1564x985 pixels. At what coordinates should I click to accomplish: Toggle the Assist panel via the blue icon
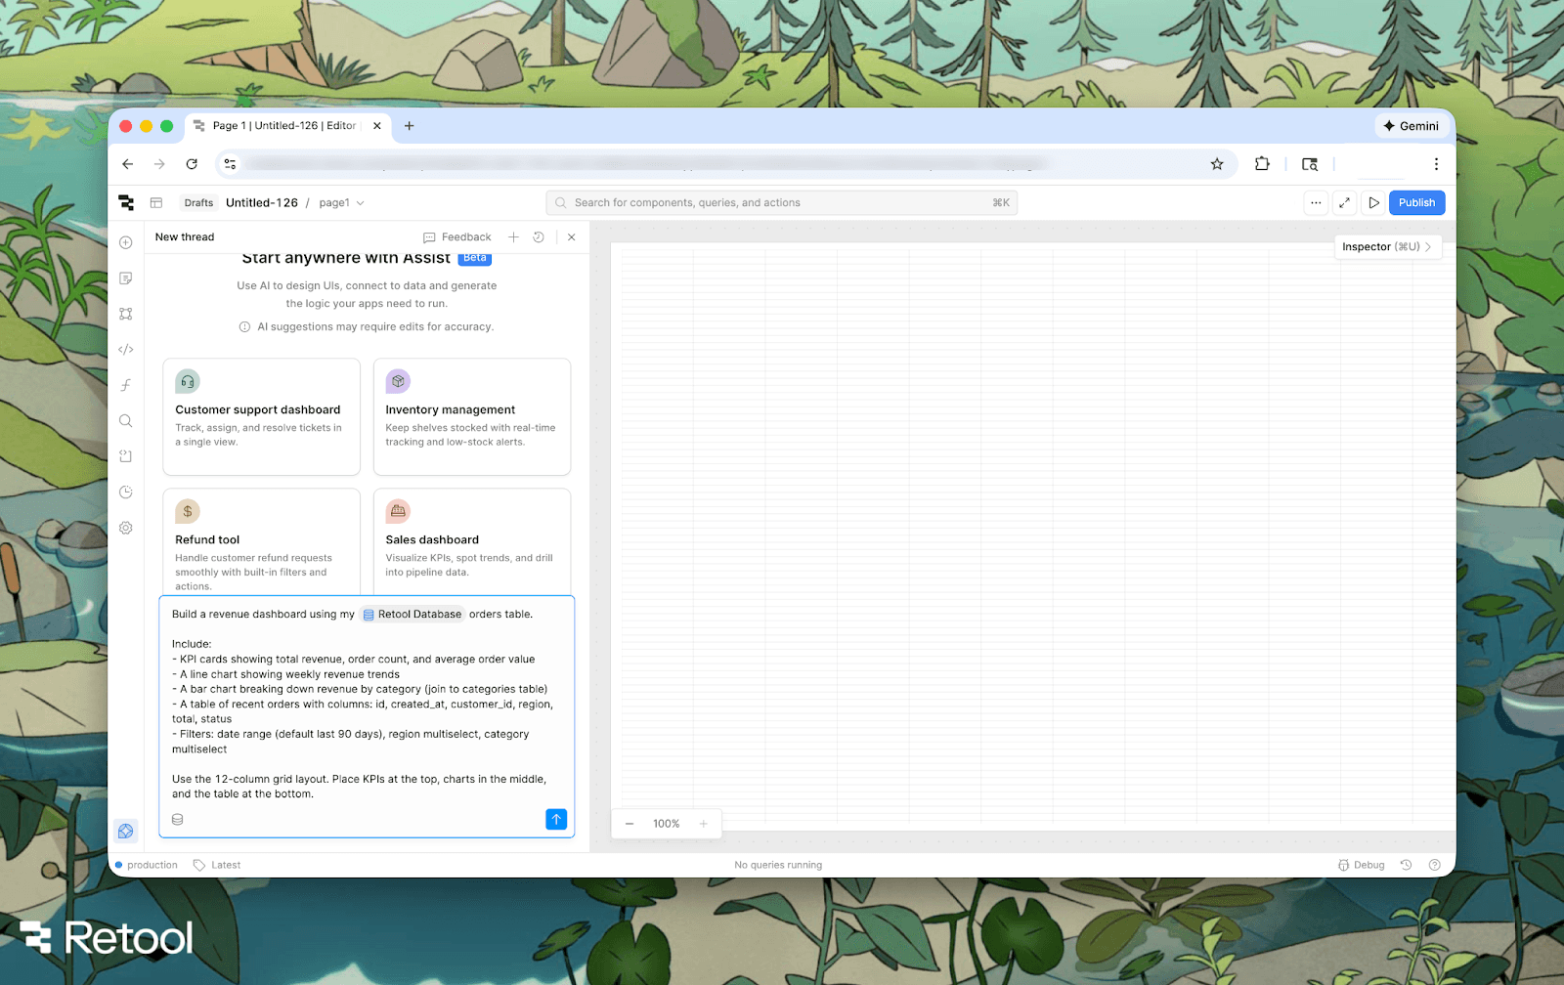coord(125,831)
